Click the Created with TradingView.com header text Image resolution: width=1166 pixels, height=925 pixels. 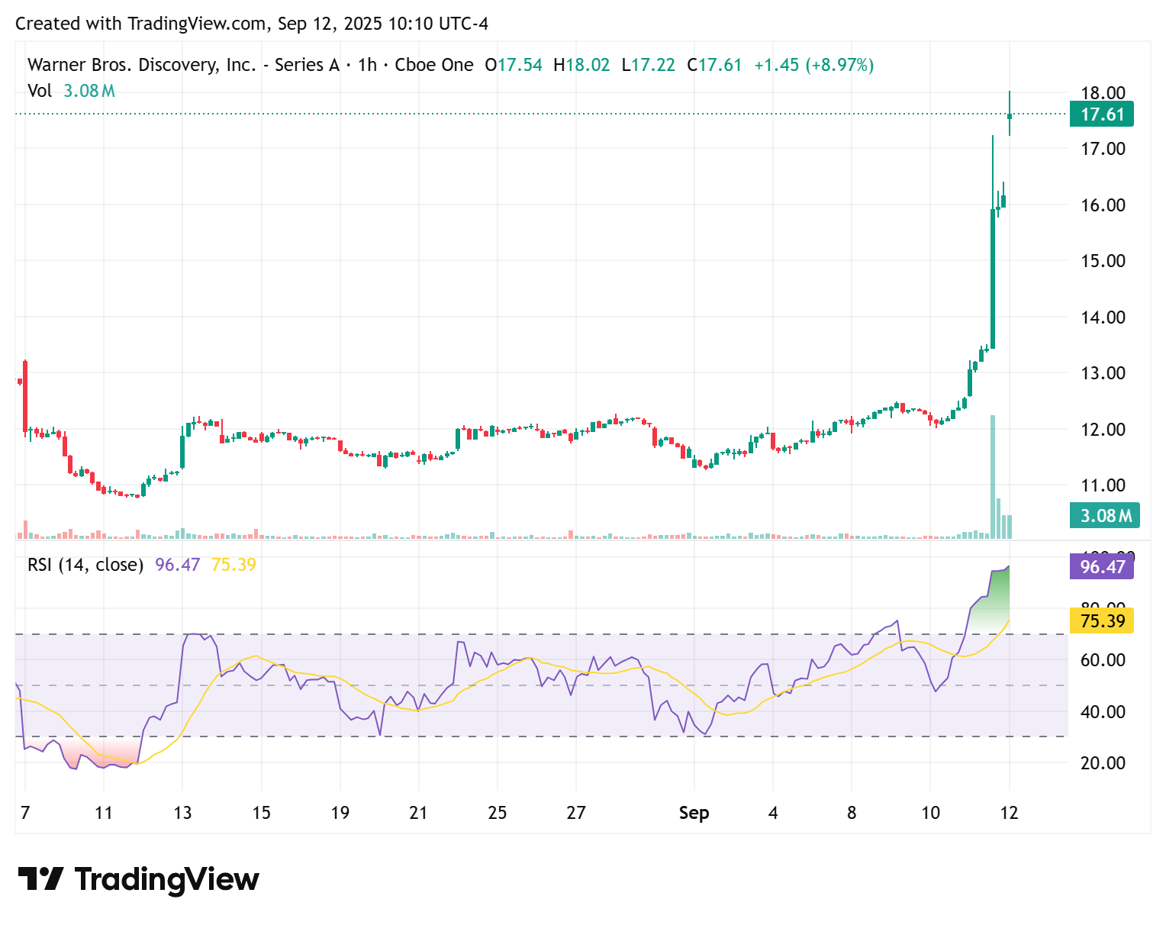[252, 24]
